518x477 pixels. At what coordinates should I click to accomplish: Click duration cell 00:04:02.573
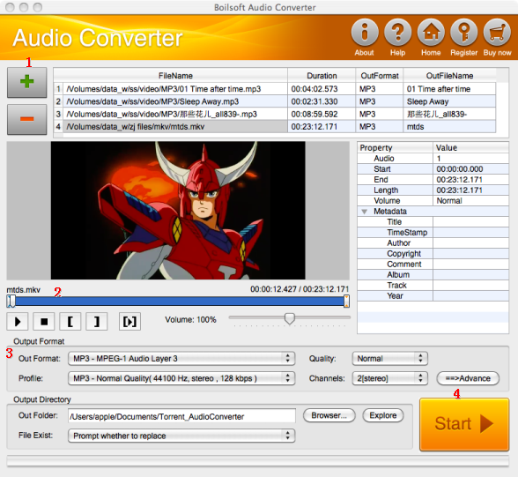(322, 89)
